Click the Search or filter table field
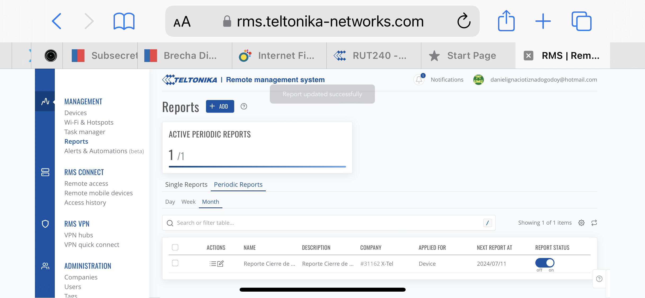The width and height of the screenshot is (645, 298). click(x=329, y=223)
